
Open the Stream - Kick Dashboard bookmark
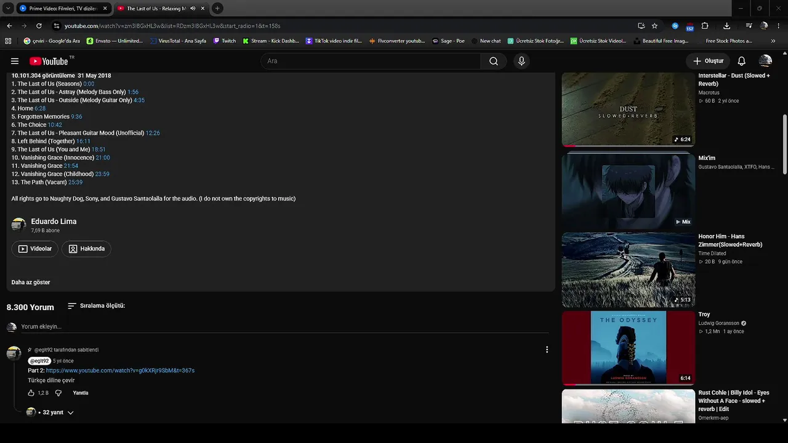tap(271, 41)
